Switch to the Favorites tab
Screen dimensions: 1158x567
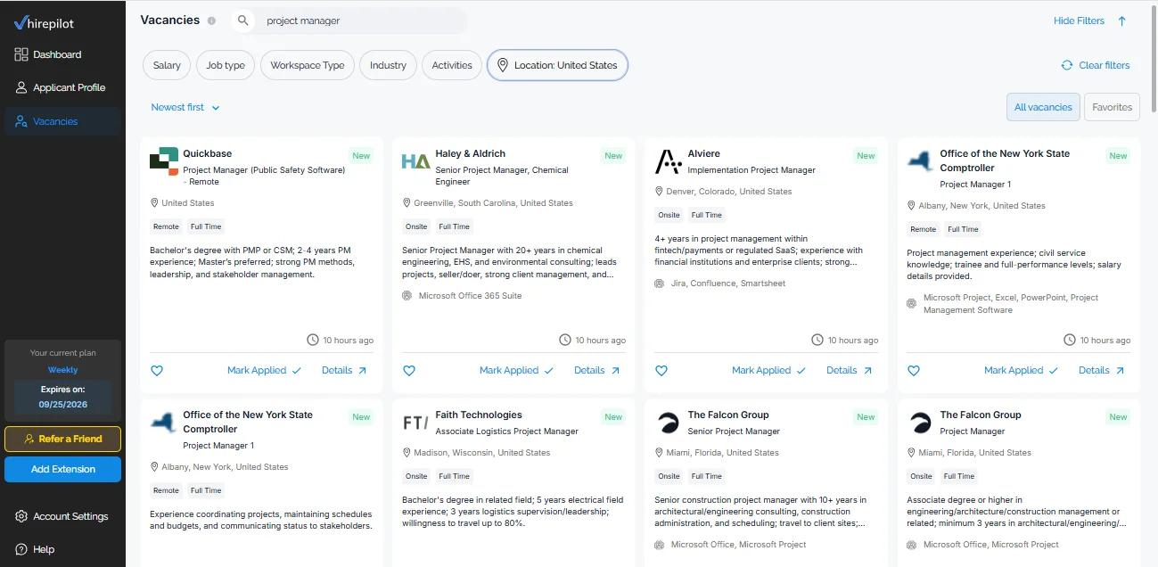[1112, 106]
